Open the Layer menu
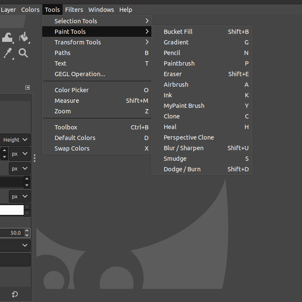This screenshot has width=302, height=302. (x=8, y=10)
